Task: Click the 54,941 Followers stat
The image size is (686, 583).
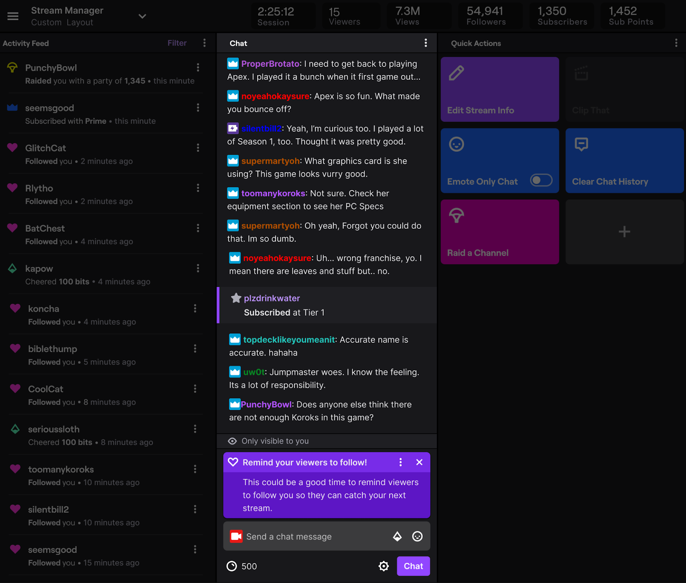Action: (x=490, y=16)
